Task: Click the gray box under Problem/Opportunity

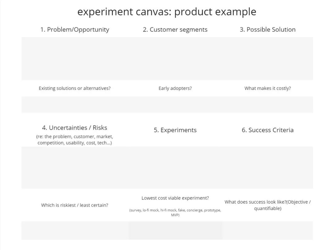Action: (75, 58)
